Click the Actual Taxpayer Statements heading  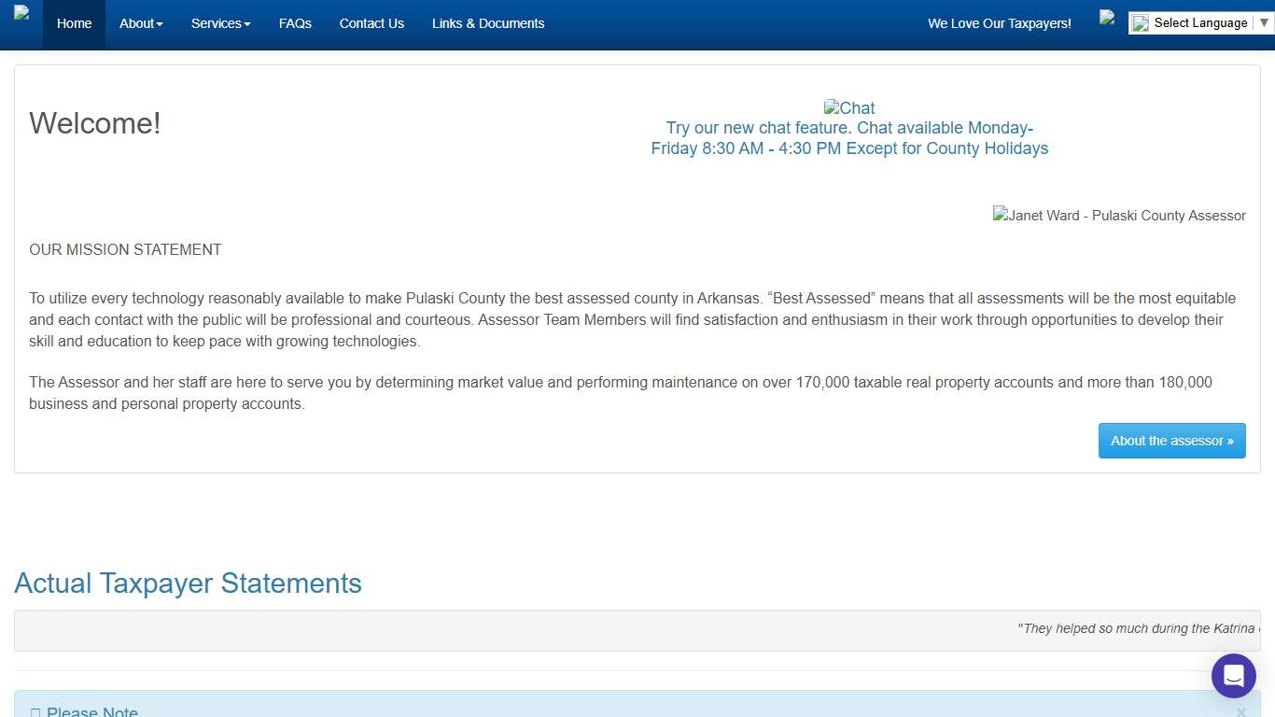coord(188,583)
